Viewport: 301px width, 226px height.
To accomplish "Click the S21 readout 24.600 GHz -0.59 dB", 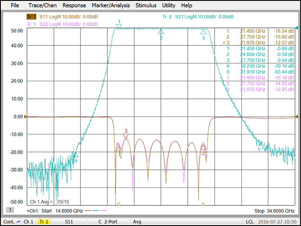I will point(260,54).
